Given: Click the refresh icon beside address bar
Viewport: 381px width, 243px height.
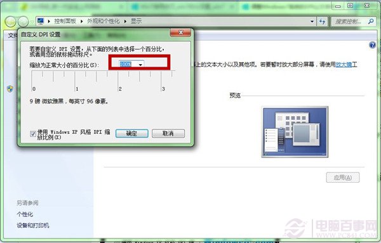Looking at the screenshot, I should pos(323,22).
